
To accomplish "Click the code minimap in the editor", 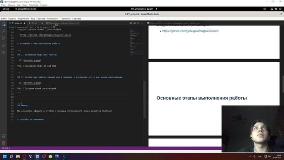I will [136, 43].
